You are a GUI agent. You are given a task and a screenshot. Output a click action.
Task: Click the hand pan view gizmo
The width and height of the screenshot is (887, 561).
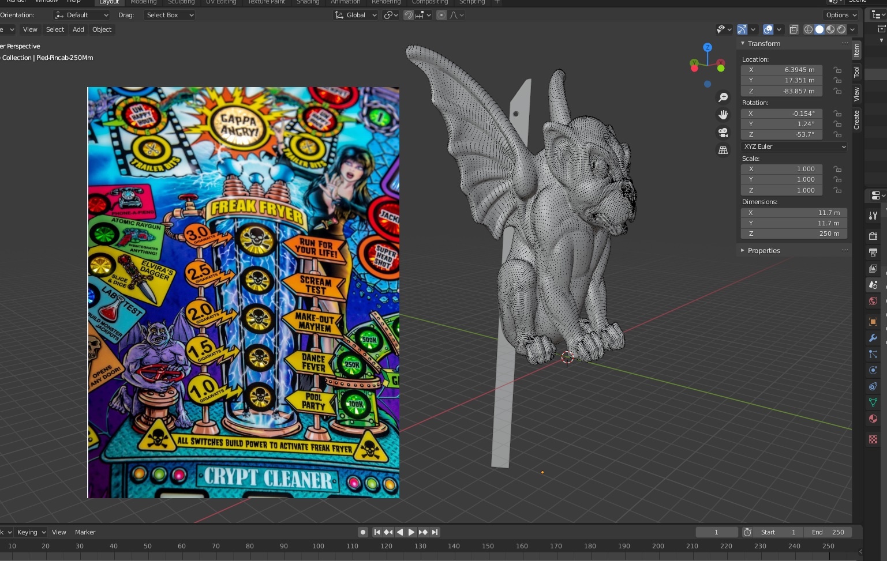point(723,115)
